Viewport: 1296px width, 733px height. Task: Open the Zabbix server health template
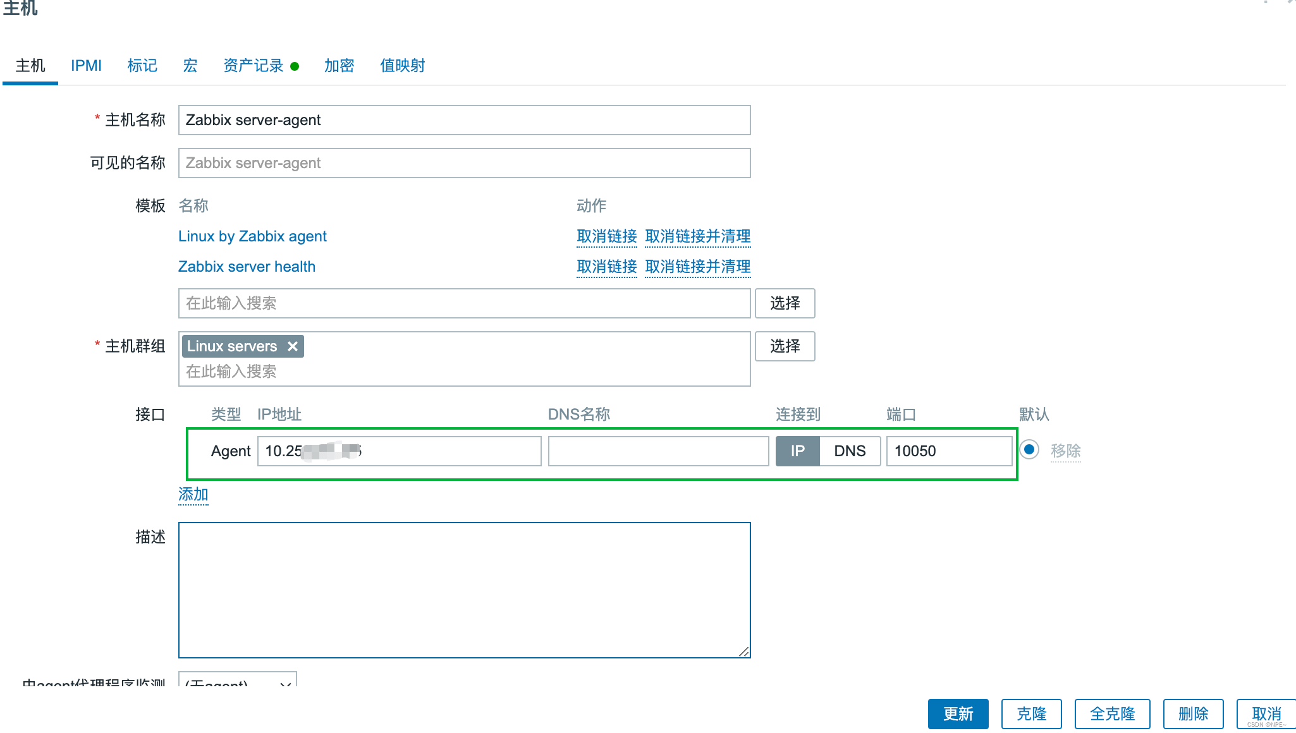click(x=247, y=267)
